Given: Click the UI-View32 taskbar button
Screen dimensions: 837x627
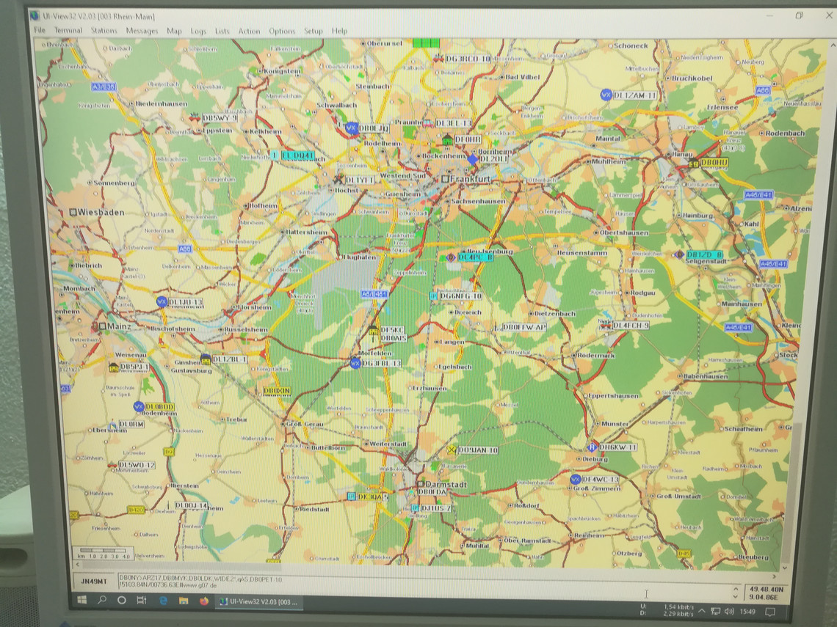Looking at the screenshot, I should click(259, 602).
